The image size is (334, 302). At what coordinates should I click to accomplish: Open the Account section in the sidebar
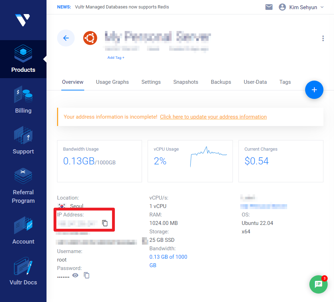[23, 231]
